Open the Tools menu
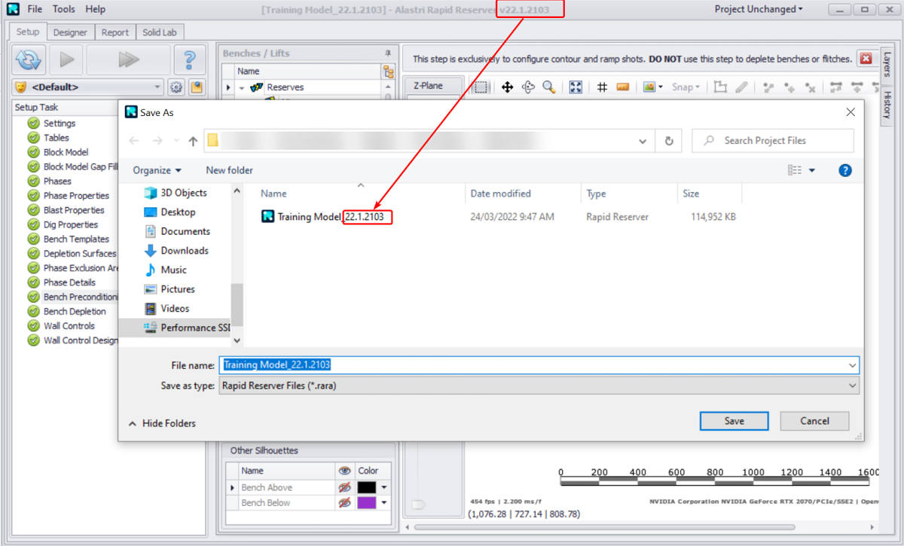904x546 pixels. pos(64,9)
